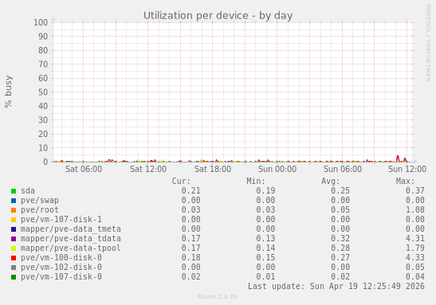The width and height of the screenshot is (436, 305).
Task: Click the 'Min:' column header
Action: (x=256, y=181)
